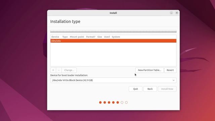Open New Partition Table... dialog
The height and width of the screenshot is (121, 215).
(x=149, y=70)
